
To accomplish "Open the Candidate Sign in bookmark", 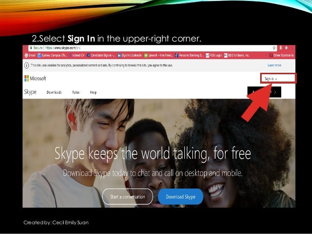I will pyautogui.click(x=101, y=55).
